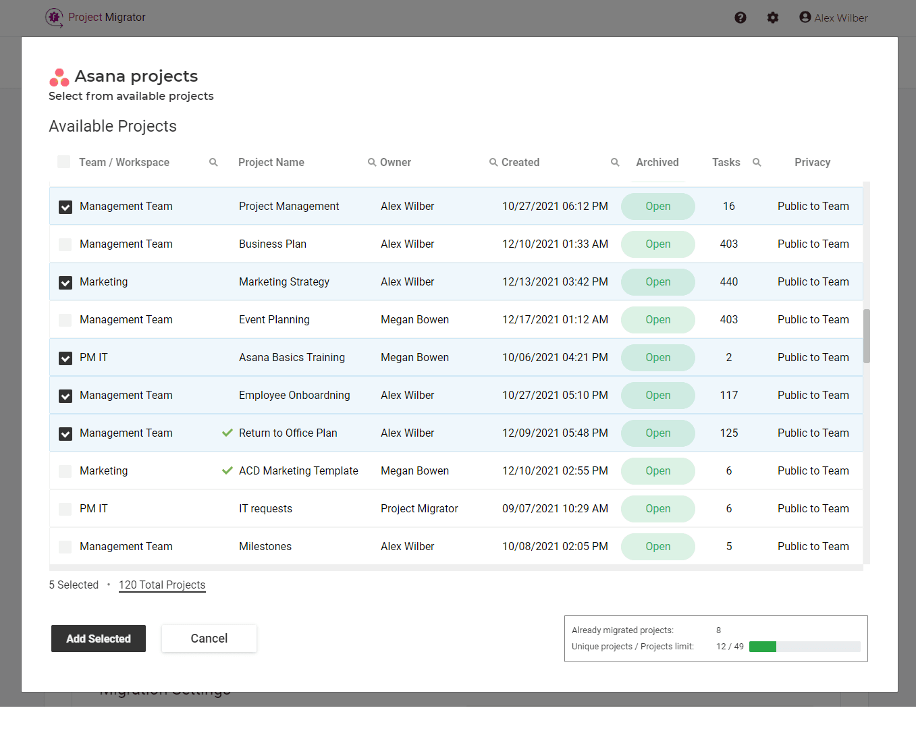This screenshot has width=916, height=729.
Task: Click the Open status badge for Milestones
Action: (x=657, y=546)
